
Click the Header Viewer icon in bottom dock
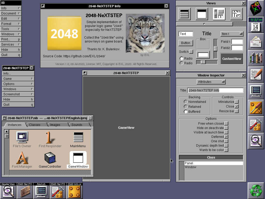(x=8, y=191)
